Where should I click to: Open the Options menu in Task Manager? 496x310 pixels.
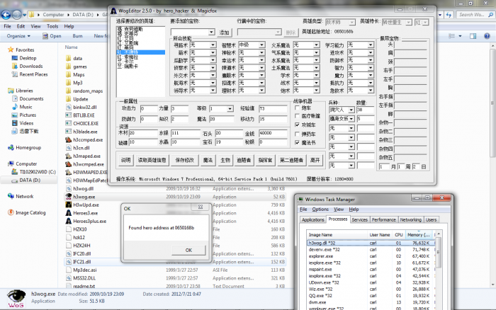[x=320, y=209]
